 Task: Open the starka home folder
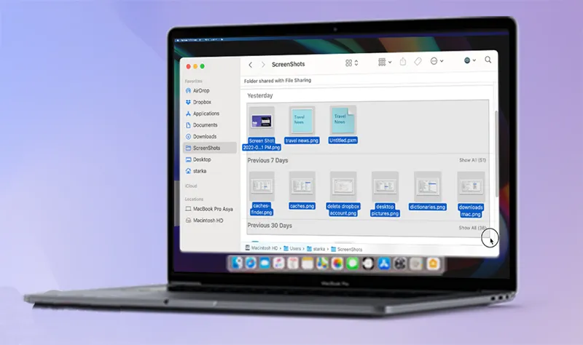point(195,171)
